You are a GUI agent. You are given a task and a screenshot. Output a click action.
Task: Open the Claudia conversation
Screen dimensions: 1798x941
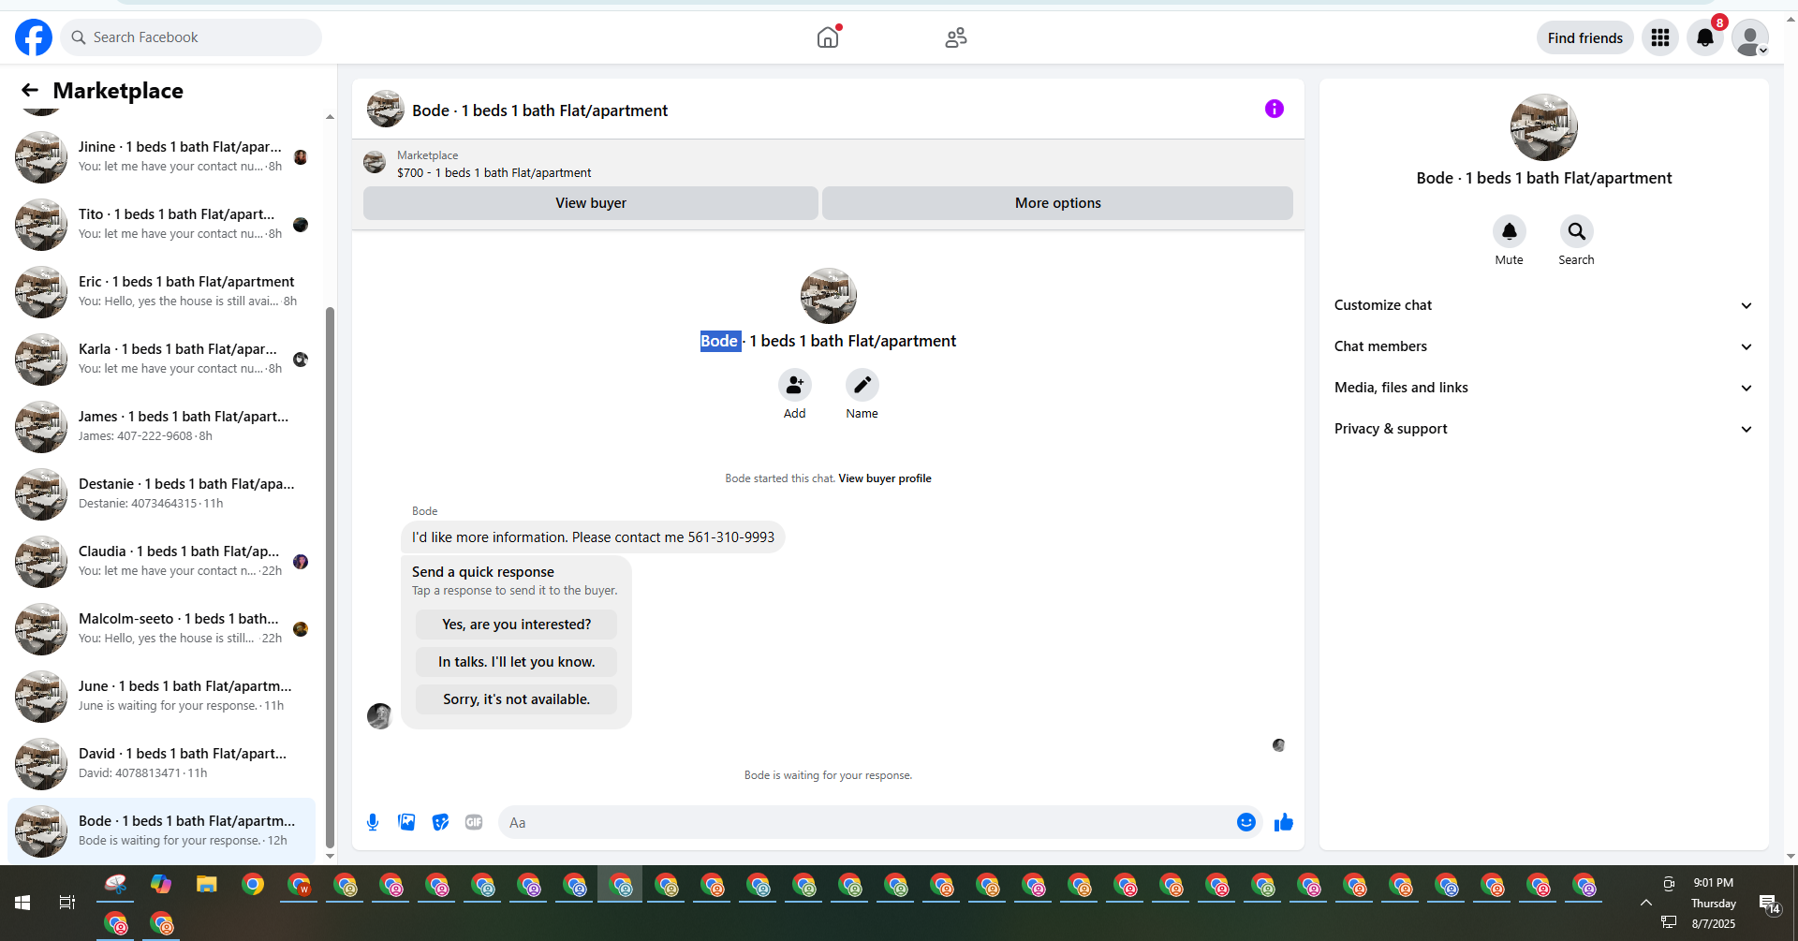click(x=161, y=561)
